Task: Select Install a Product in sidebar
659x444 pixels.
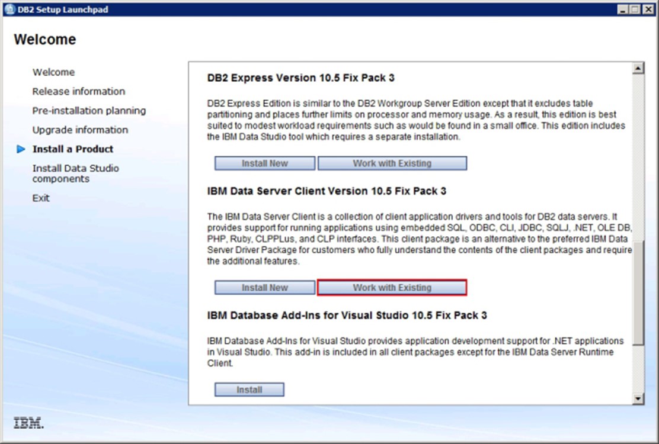Action: 73,149
